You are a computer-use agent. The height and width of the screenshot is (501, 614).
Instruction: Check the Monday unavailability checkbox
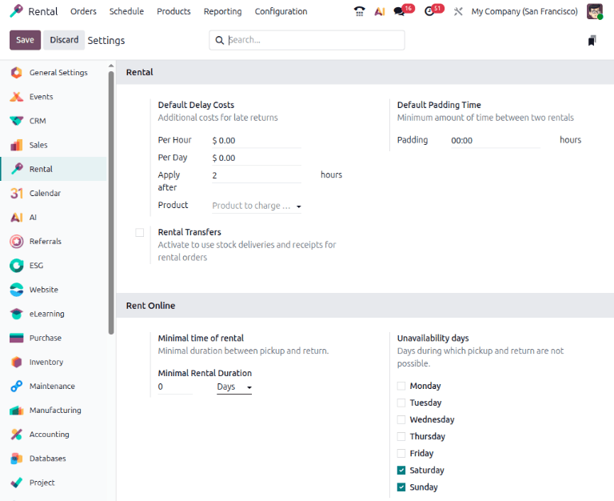(x=401, y=386)
